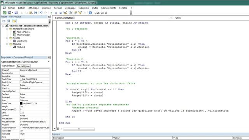Image resolution: width=249 pixels, height=140 pixels.
Task: Click the Valeur column header in Espions
Action: tap(142, 138)
